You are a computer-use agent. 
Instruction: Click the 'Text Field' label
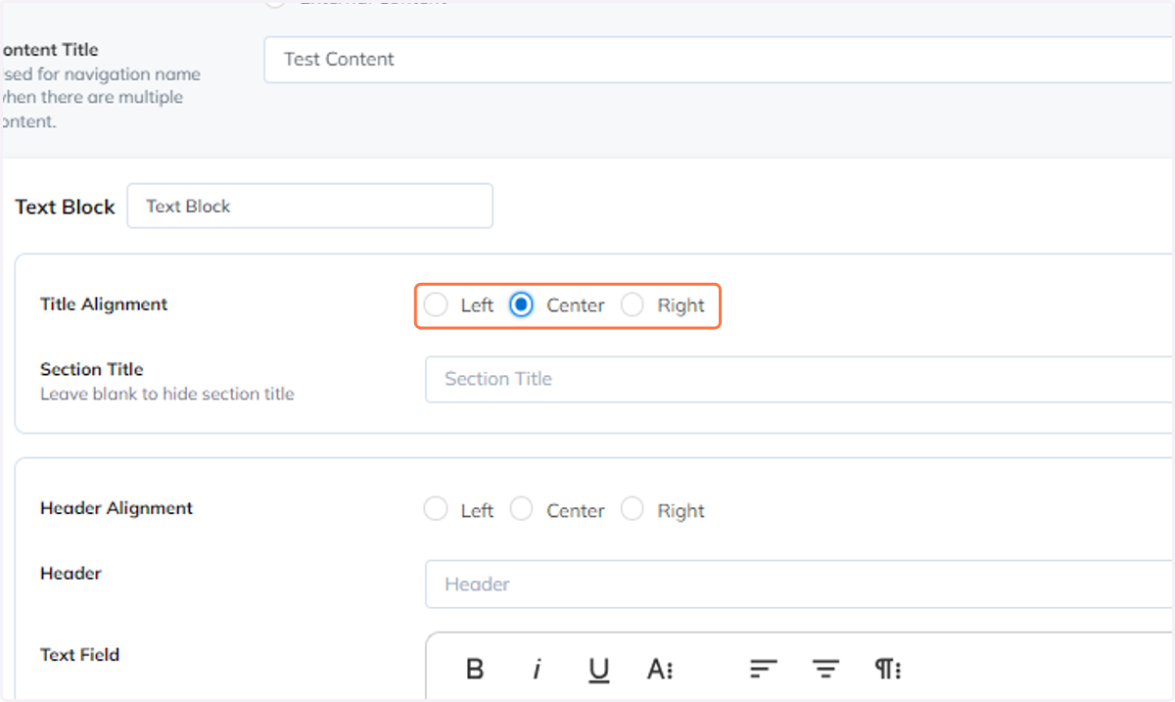coord(79,655)
